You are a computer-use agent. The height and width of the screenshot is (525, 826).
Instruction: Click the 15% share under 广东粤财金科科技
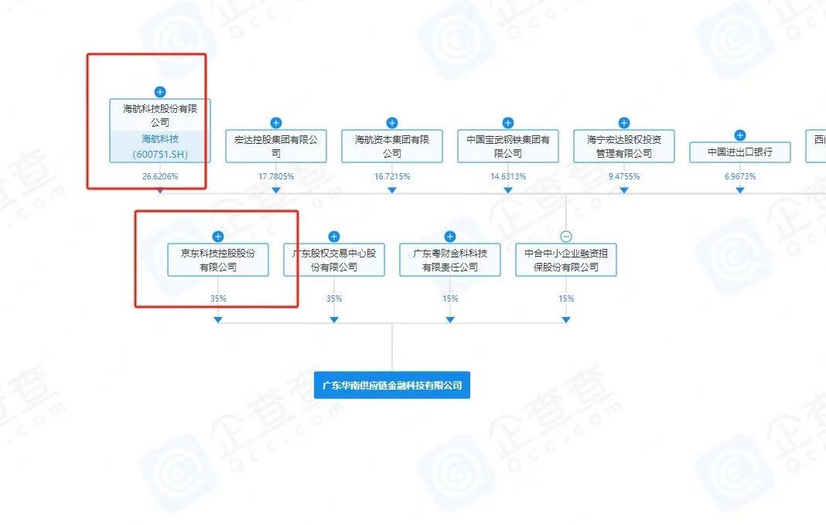pos(450,298)
